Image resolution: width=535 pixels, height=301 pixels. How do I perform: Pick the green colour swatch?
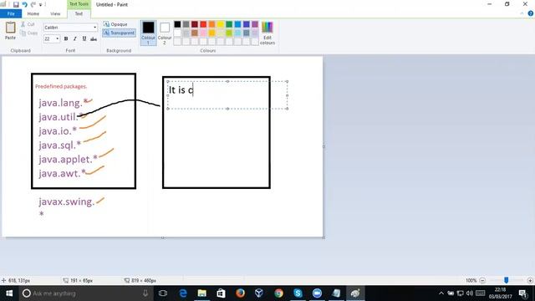(229, 24)
